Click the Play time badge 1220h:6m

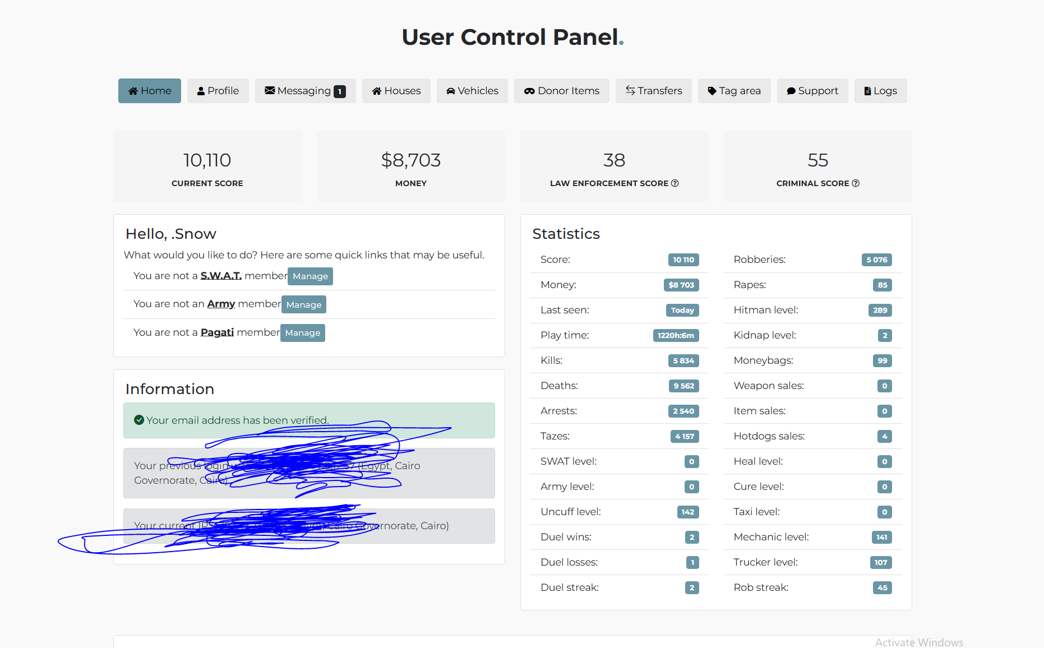pos(676,335)
